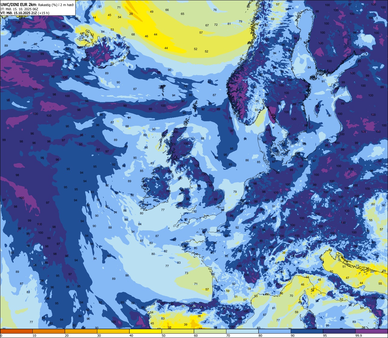Image resolution: width=388 pixels, height=338 pixels.
Task: Click the humidity value '72' on the map
Action: 216,25
